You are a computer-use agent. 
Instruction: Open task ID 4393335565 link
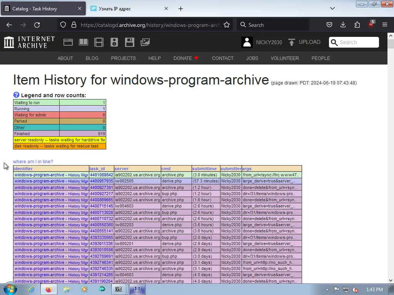(x=102, y=237)
